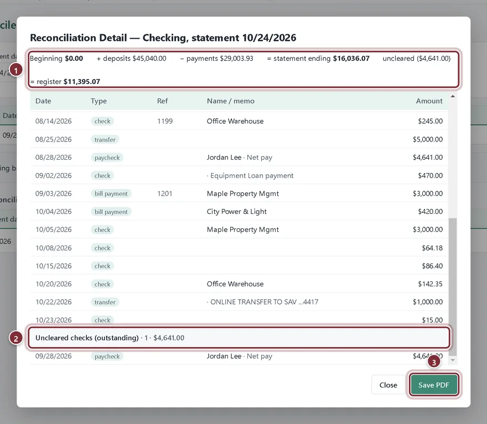This screenshot has width=487, height=424.
Task: Click transfer tag on 10/22/2026 row
Action: click(105, 302)
